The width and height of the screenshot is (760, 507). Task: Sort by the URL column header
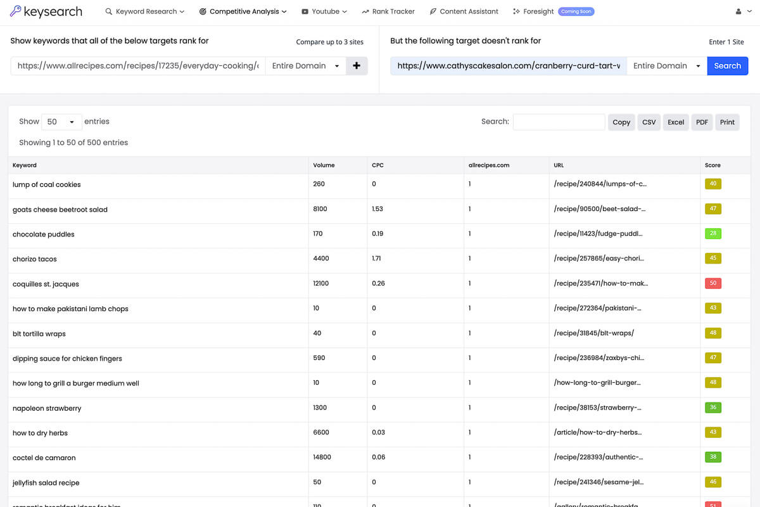624,165
